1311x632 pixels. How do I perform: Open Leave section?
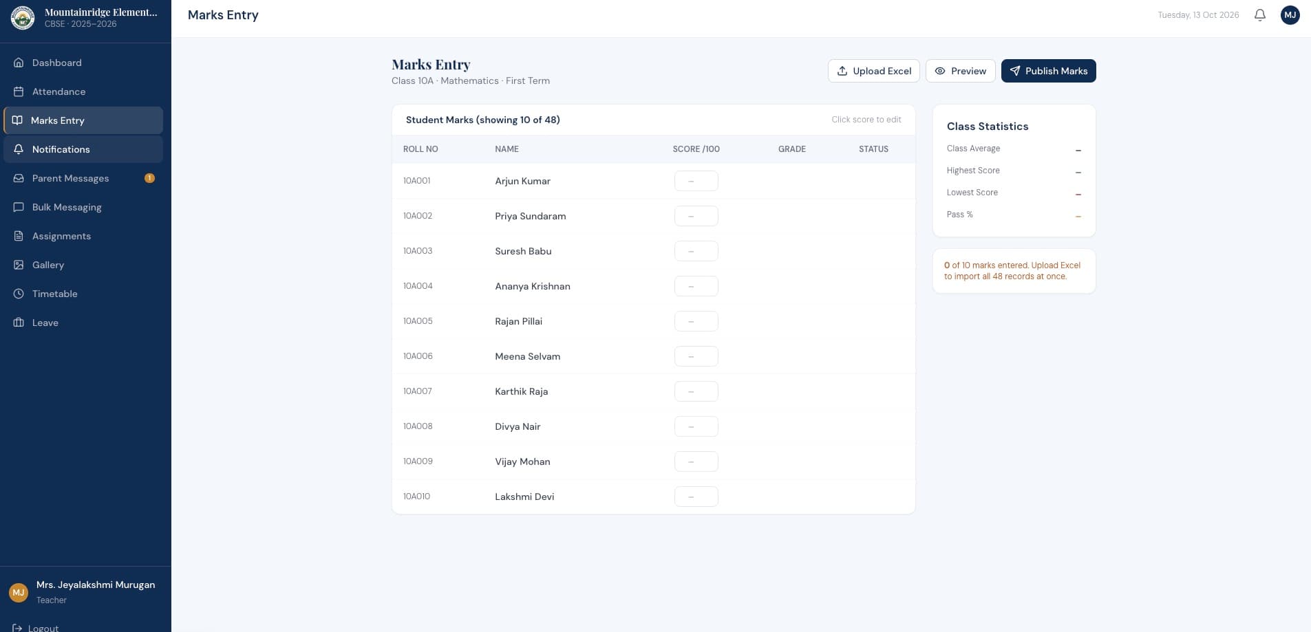click(x=83, y=323)
